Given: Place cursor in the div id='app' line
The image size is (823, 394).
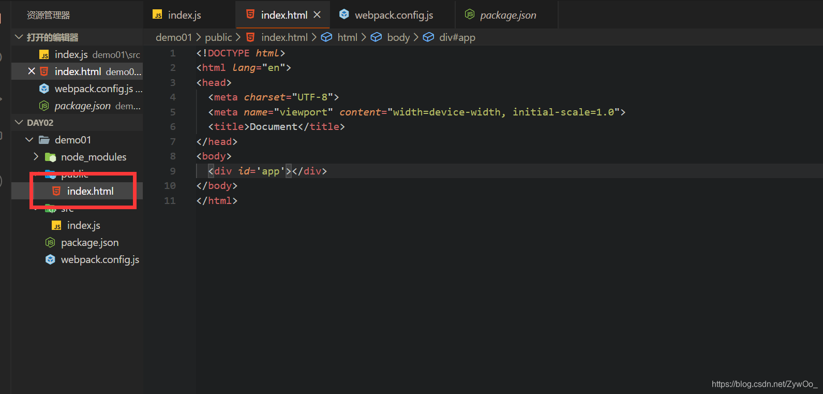Looking at the screenshot, I should pyautogui.click(x=267, y=171).
